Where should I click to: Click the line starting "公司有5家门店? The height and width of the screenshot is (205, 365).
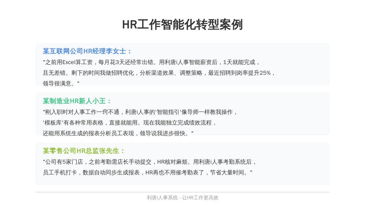150,162
